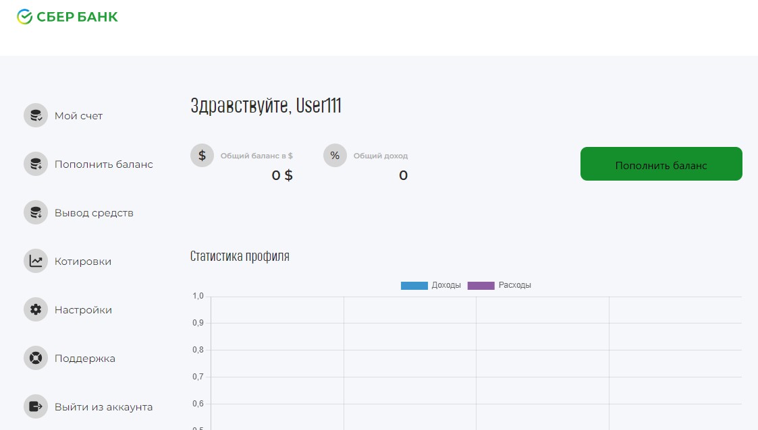
Task: Click the Мой счет coins icon
Action: pyautogui.click(x=36, y=115)
